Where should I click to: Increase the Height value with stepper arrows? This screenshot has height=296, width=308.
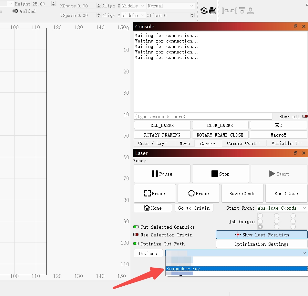click(53, 2)
